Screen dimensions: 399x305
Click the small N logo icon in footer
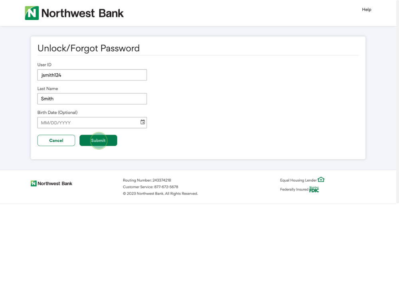34,184
